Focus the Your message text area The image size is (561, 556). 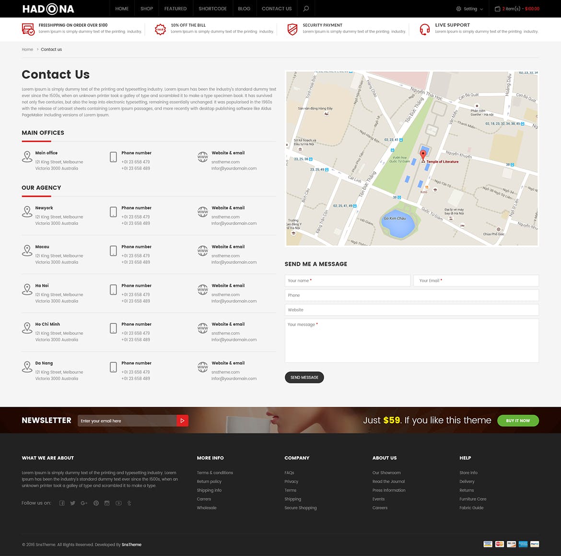click(411, 341)
